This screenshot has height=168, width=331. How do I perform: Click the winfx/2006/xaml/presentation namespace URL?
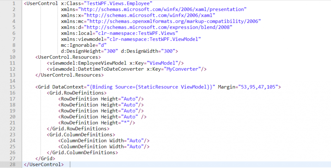pyautogui.click(x=162, y=9)
